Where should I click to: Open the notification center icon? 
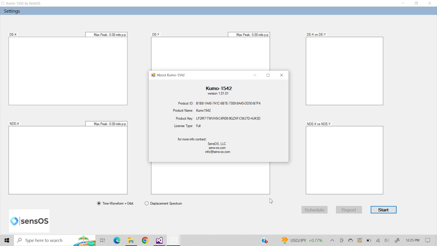(x=428, y=240)
